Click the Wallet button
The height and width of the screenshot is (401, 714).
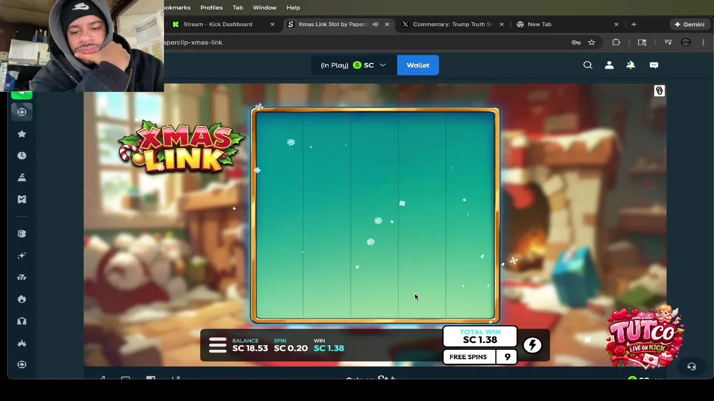click(418, 65)
